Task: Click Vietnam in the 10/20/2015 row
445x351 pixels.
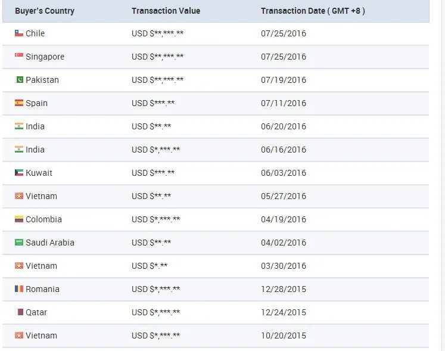Action: point(41,336)
